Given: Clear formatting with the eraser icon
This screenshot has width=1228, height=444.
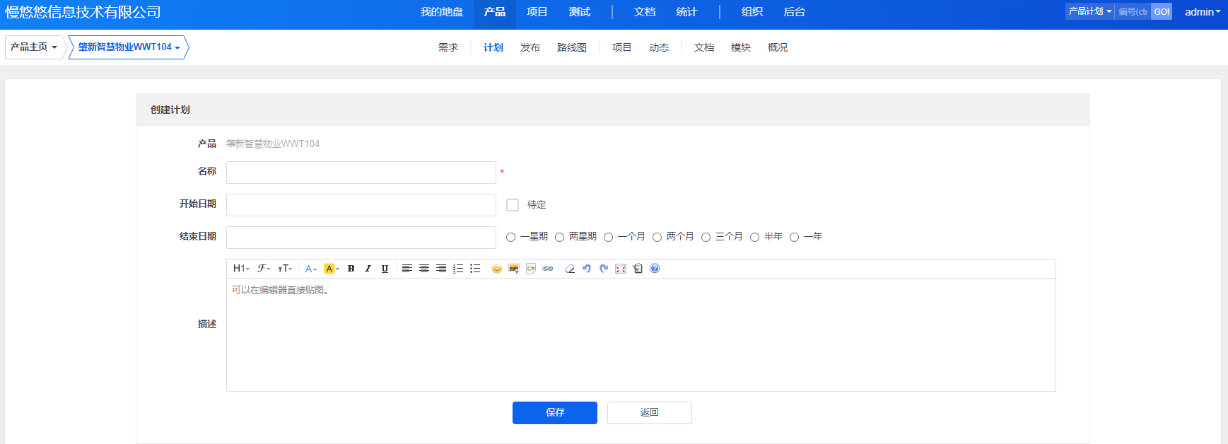Looking at the screenshot, I should click(570, 269).
